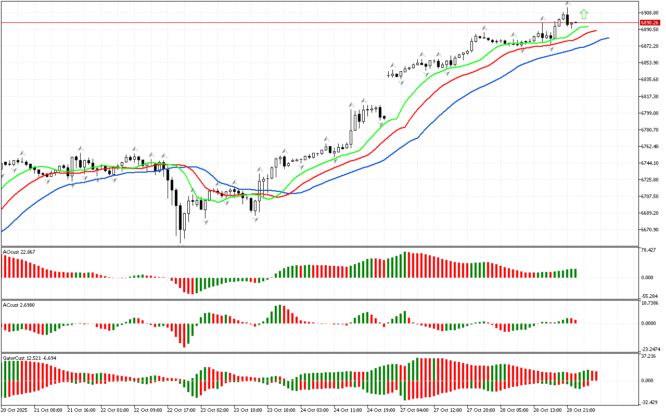Viewport: 666px width, 416px height.
Task: Click the last green bar in the AOcust histogram
Action: point(575,273)
